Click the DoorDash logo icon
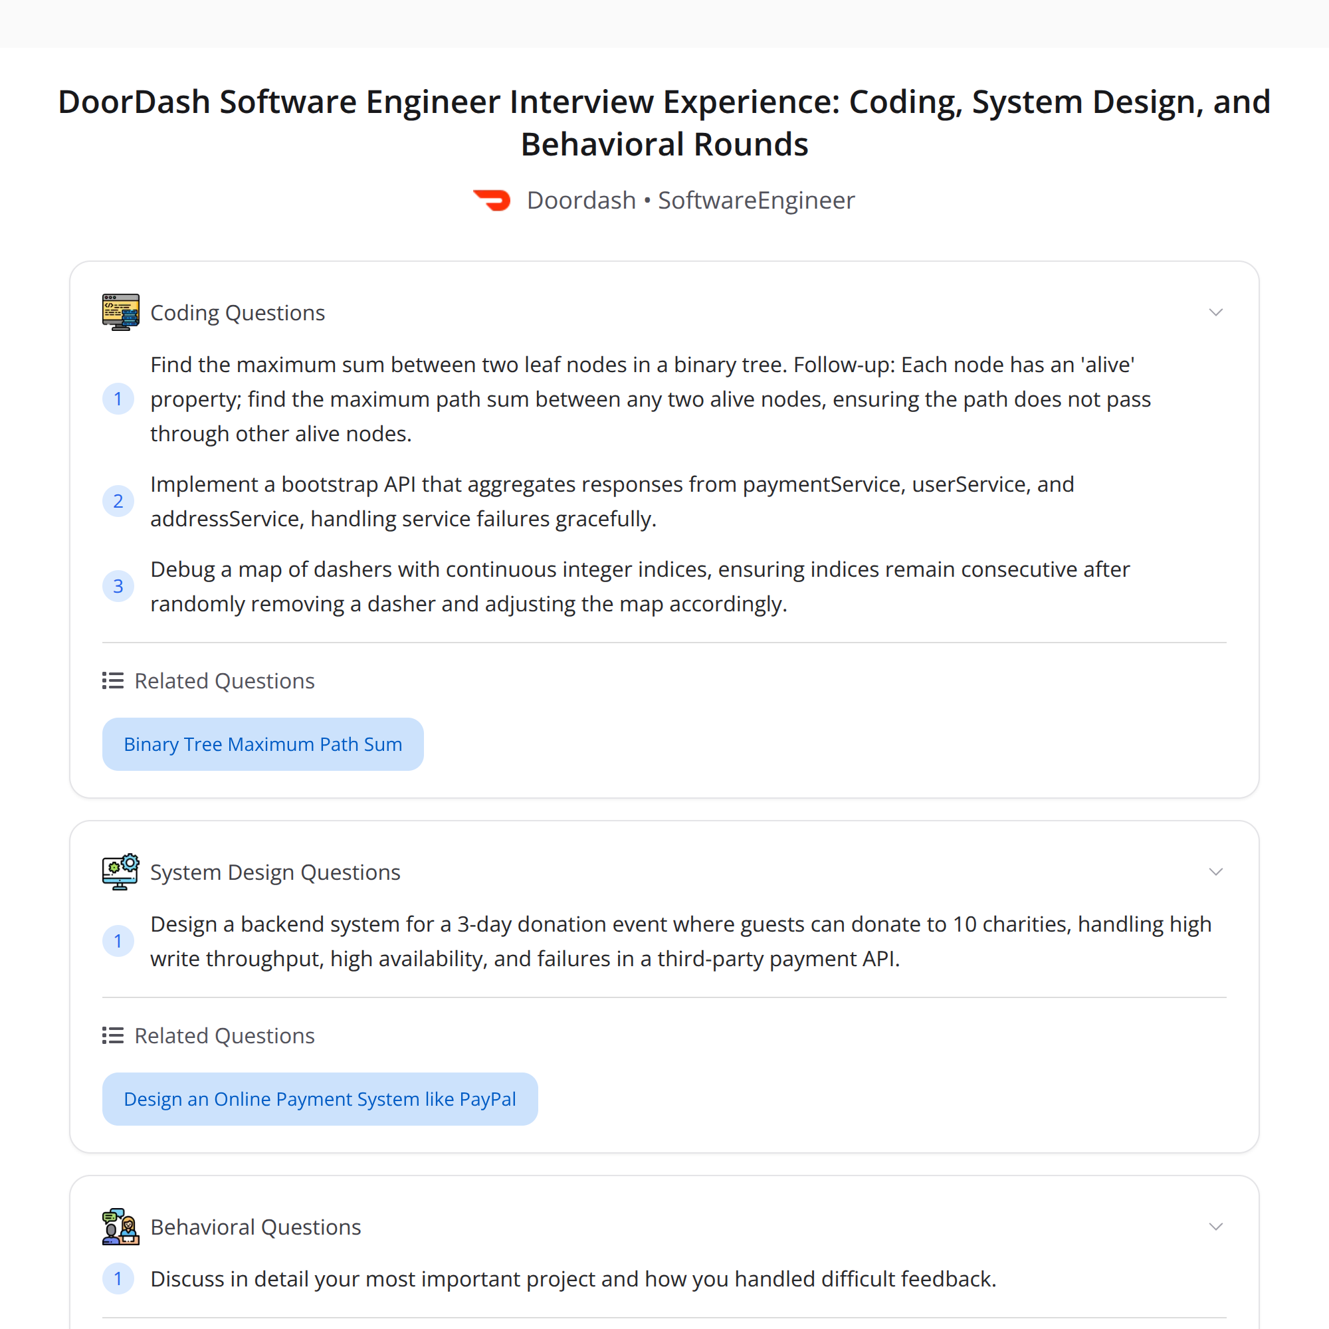 point(492,200)
